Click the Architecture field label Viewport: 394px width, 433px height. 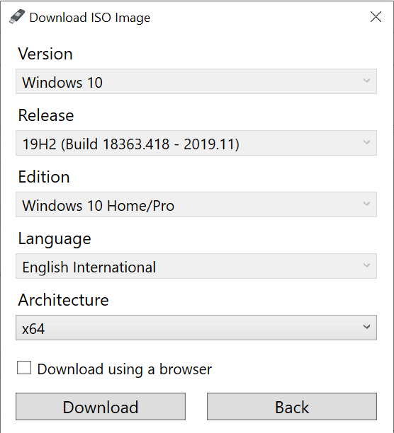[63, 300]
